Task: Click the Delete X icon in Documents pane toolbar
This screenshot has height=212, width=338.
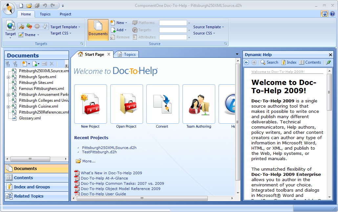Action: click(x=52, y=64)
